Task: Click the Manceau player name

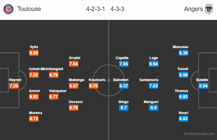Action: click(180, 47)
